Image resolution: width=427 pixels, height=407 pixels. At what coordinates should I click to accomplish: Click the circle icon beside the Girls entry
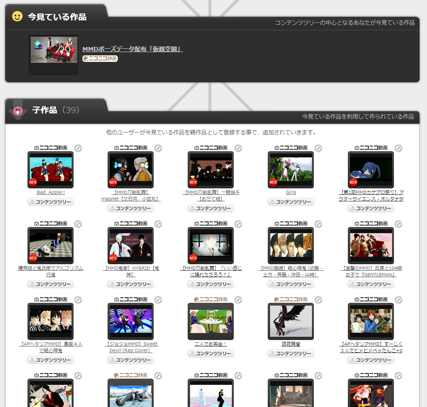(x=319, y=148)
